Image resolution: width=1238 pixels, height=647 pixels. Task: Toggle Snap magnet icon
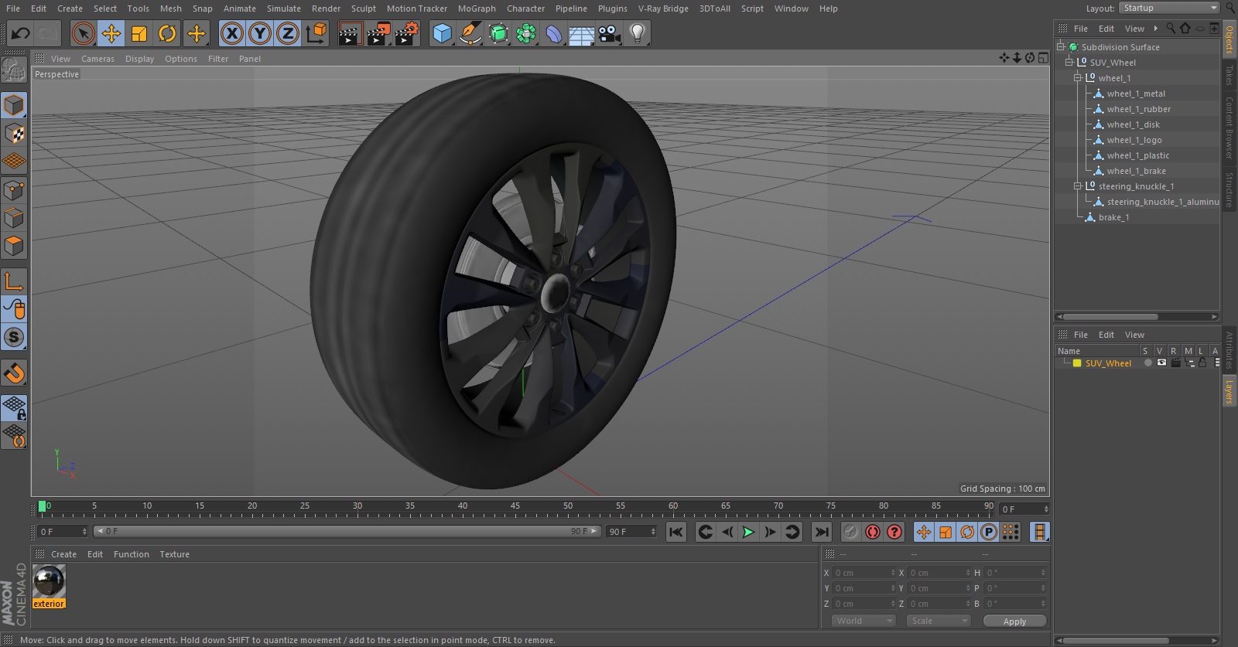click(x=14, y=373)
